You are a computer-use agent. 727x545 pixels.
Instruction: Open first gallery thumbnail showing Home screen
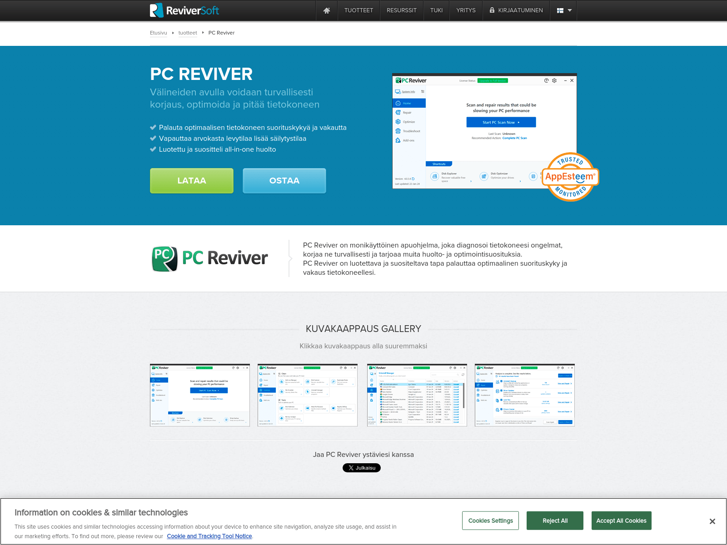point(200,395)
